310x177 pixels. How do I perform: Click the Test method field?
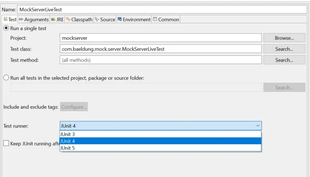(x=161, y=60)
